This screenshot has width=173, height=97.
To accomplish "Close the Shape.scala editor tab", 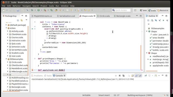I will pos(94,16).
